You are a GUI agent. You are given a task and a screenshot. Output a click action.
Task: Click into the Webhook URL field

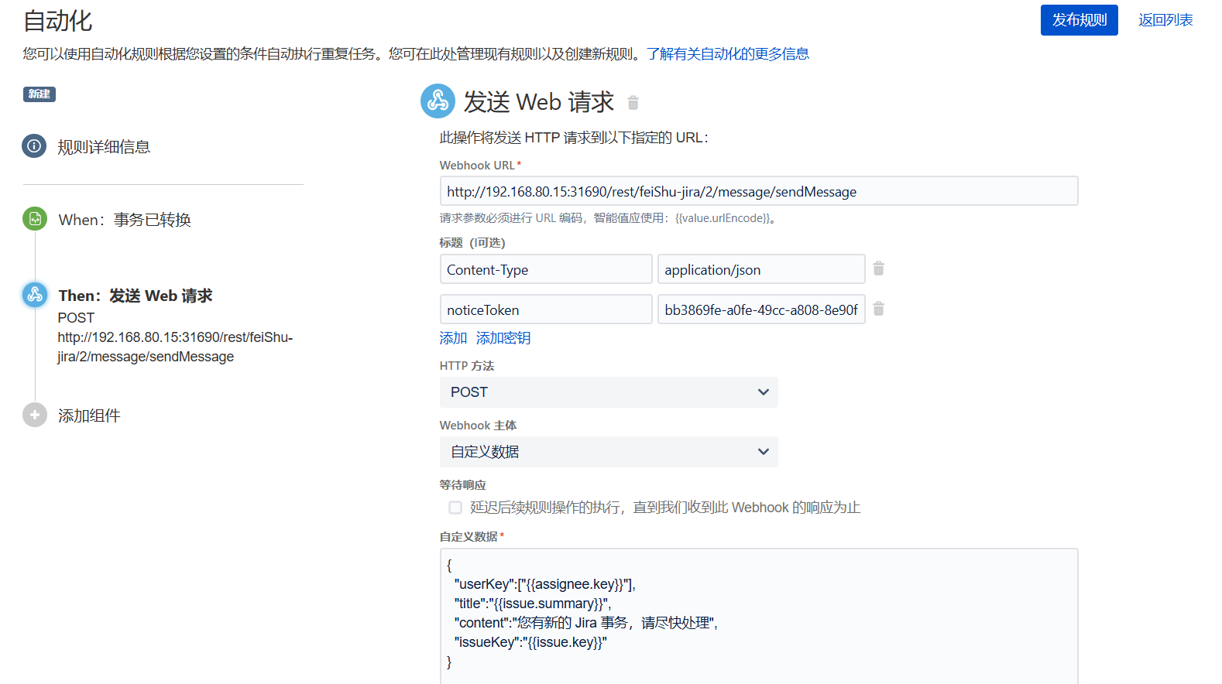tap(758, 191)
